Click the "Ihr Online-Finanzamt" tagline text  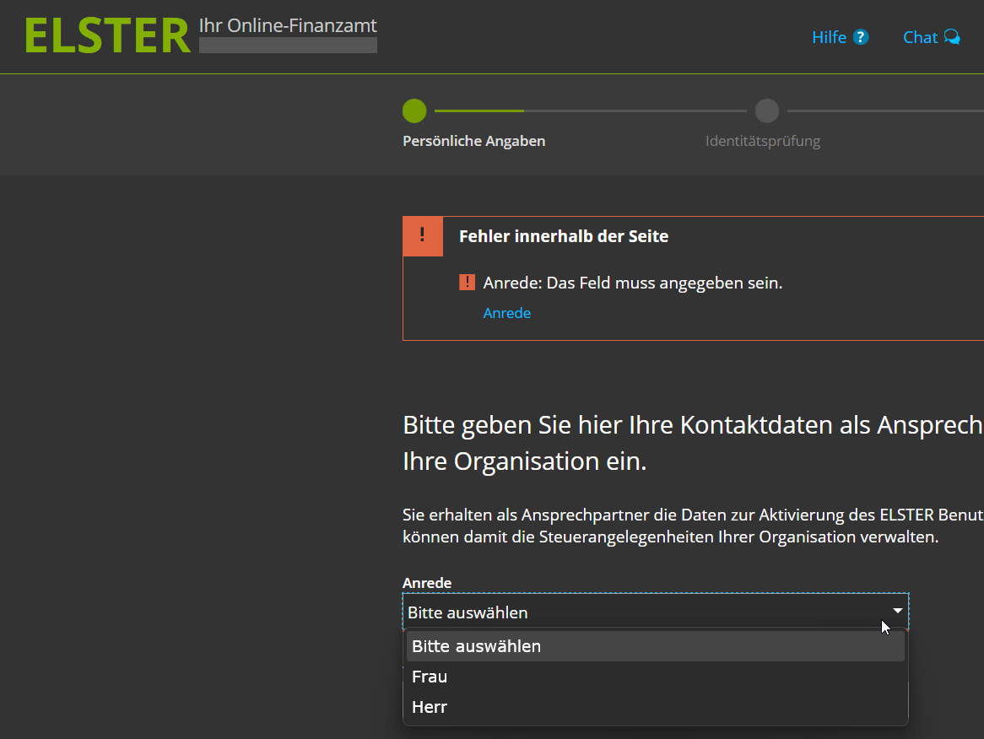click(287, 25)
